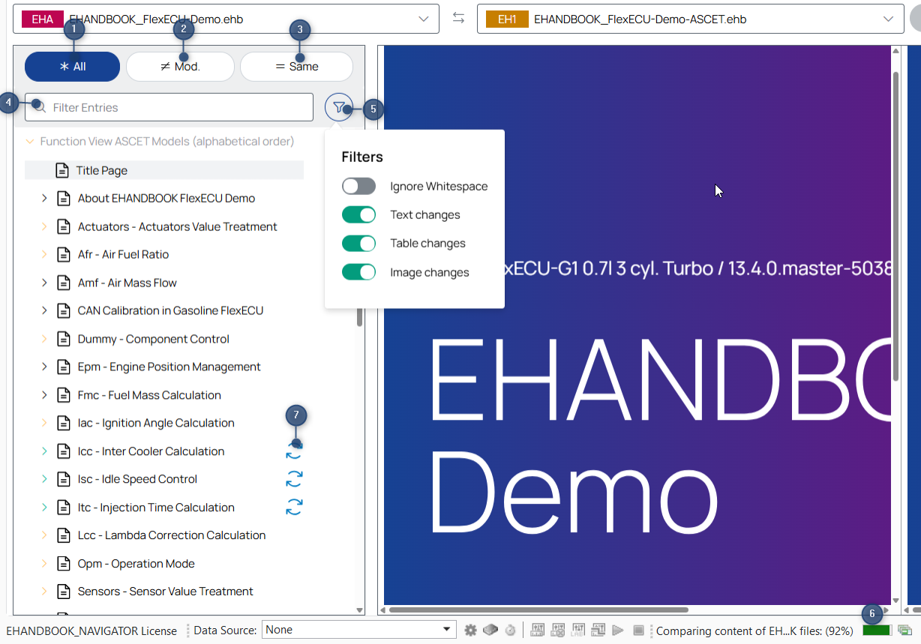The width and height of the screenshot is (921, 644).
Task: Switch to the Mod. filter tab
Action: 180,67
